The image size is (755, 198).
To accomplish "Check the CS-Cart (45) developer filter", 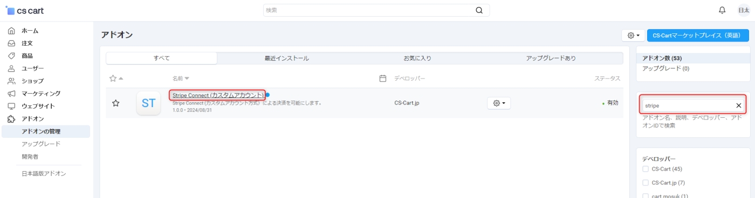I will (646, 169).
